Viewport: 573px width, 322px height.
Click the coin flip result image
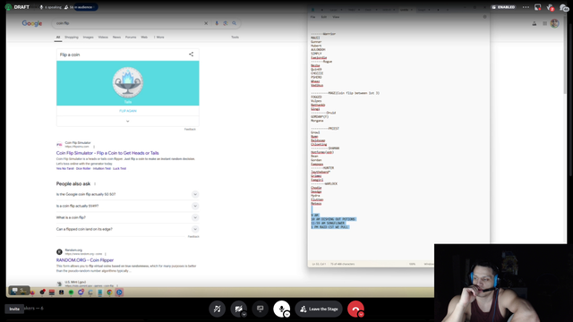127,82
